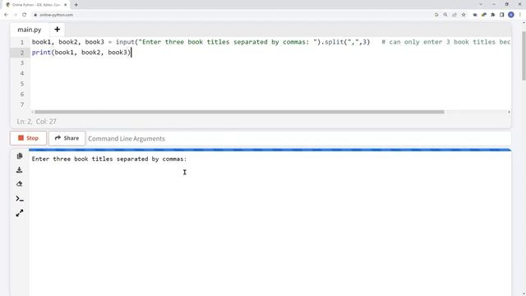The height and width of the screenshot is (296, 526).
Task: Click the Share button
Action: [x=67, y=138]
